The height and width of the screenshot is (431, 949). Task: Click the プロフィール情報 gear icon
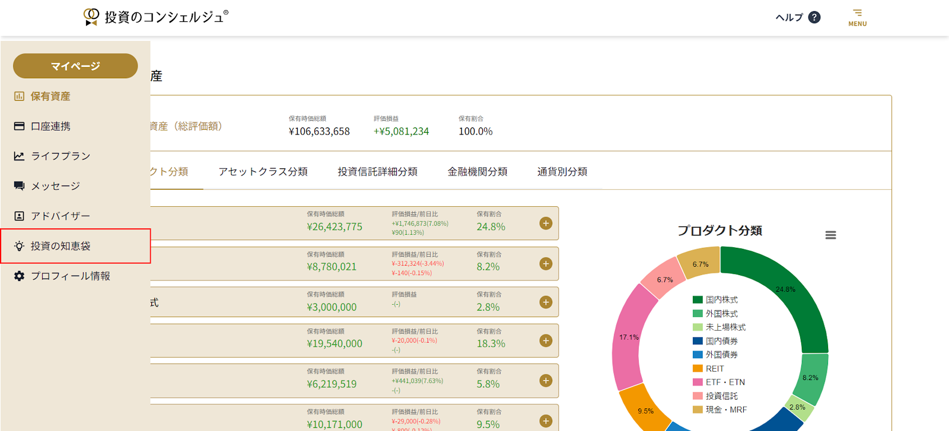coord(19,276)
